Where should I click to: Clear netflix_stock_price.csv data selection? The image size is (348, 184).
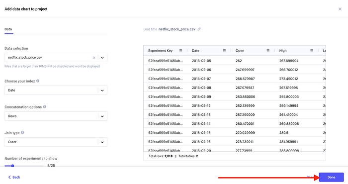[94, 58]
